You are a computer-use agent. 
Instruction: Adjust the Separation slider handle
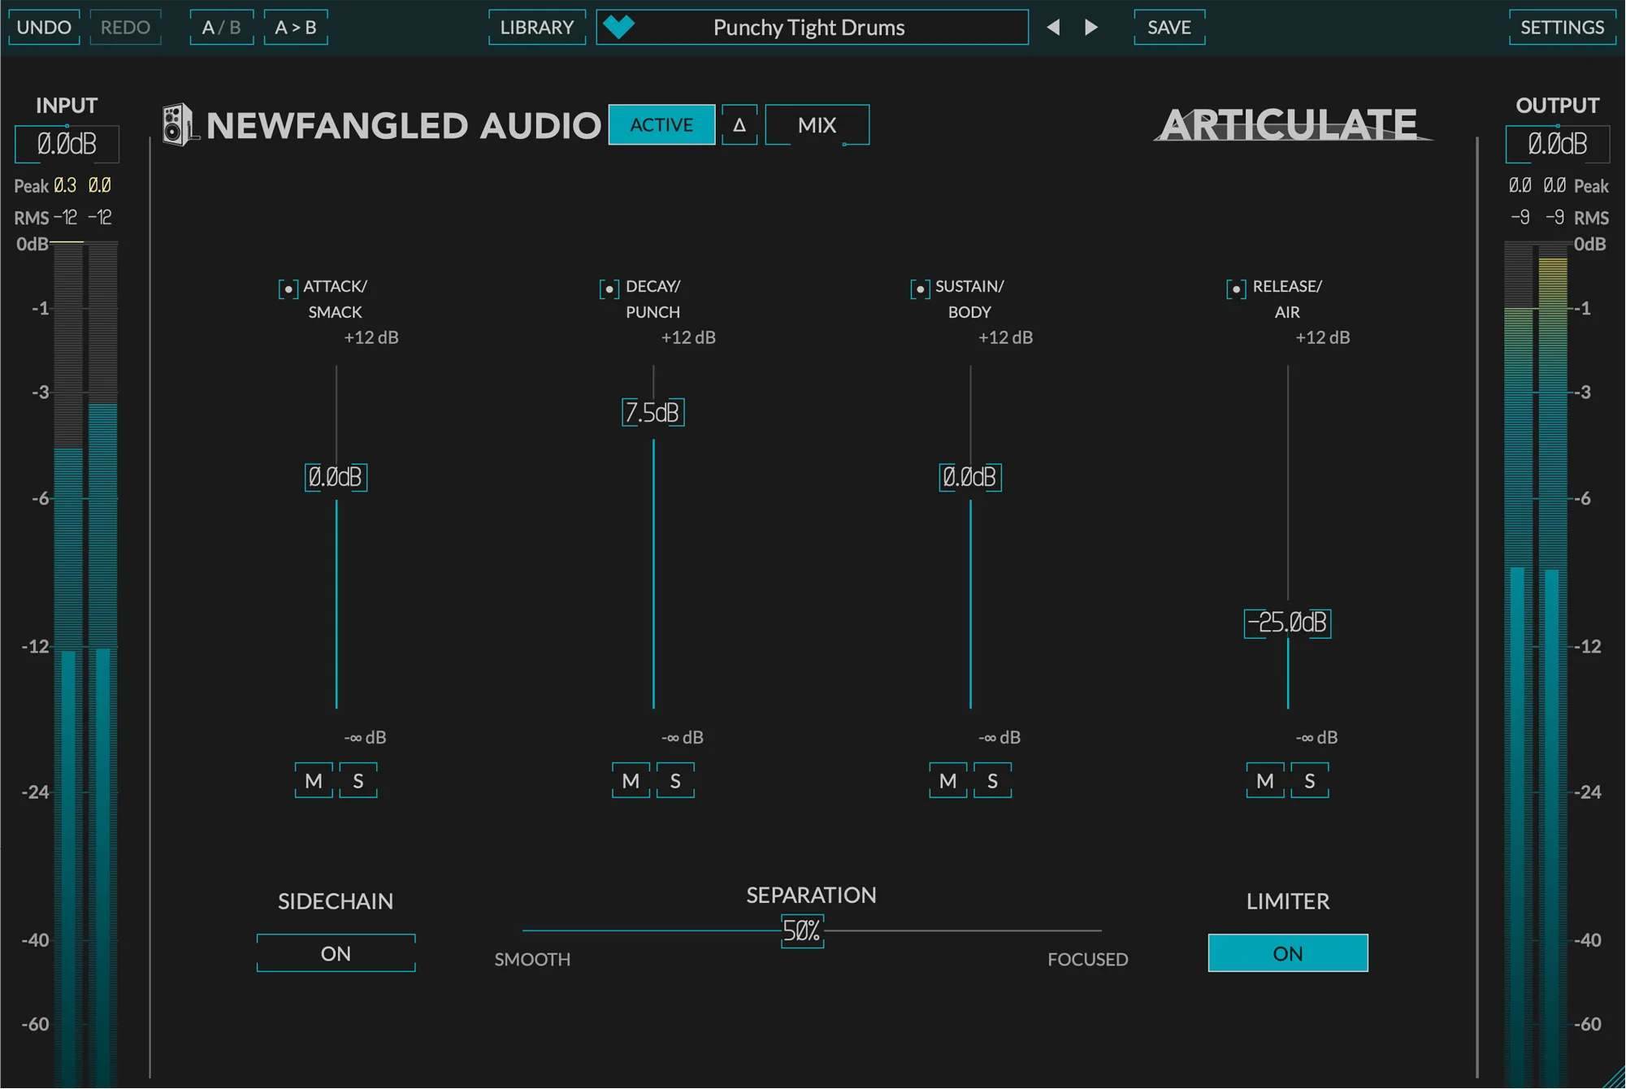coord(801,931)
